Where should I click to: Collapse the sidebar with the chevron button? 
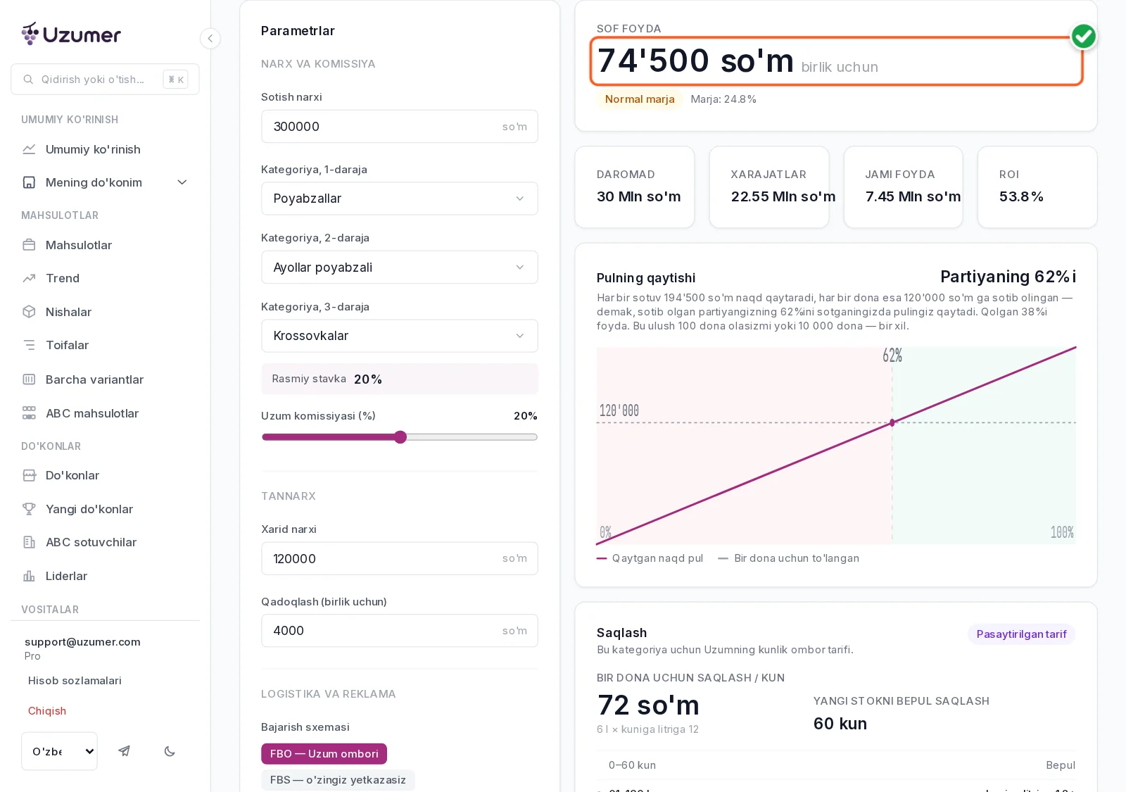point(210,39)
